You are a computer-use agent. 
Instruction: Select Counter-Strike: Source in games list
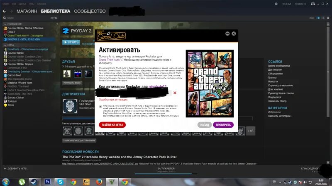(20, 64)
